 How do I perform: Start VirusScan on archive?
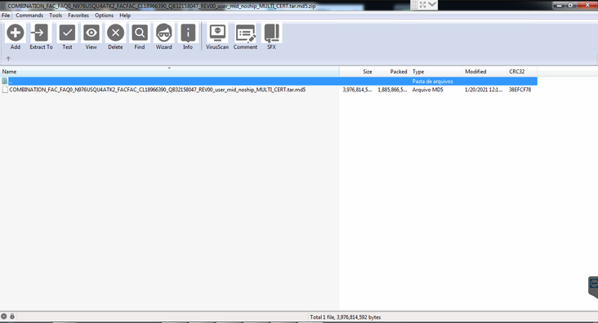[x=217, y=33]
